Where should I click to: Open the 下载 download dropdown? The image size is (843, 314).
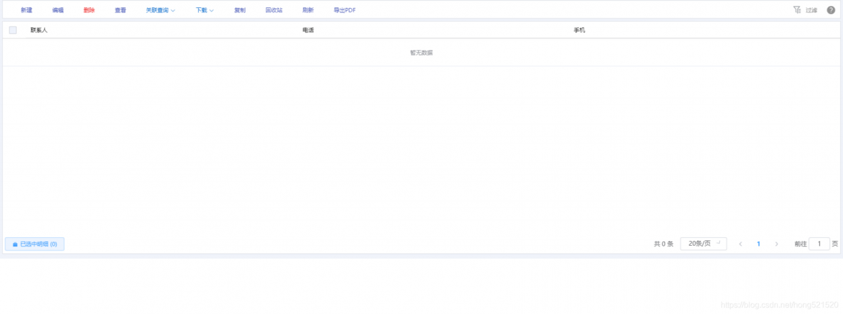(x=205, y=11)
